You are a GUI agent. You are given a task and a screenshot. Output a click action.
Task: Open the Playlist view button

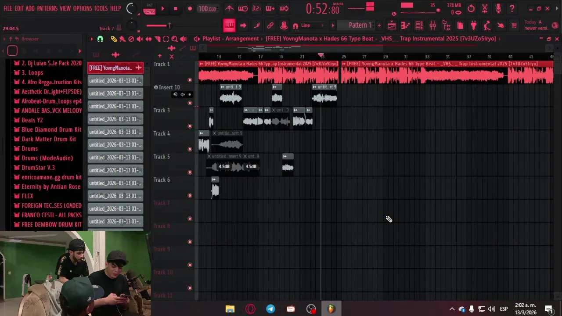pyautogui.click(x=392, y=25)
